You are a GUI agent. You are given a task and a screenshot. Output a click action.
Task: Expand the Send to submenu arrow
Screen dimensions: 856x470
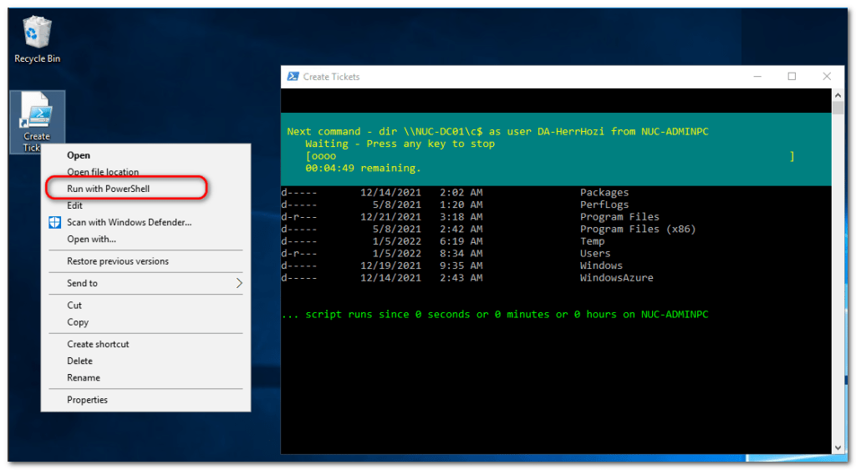tap(238, 283)
